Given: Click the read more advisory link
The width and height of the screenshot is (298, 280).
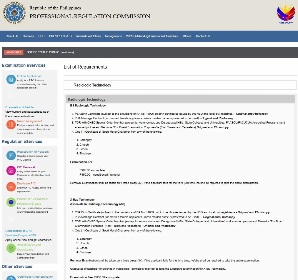Looking at the screenshot, I should pos(68,52).
